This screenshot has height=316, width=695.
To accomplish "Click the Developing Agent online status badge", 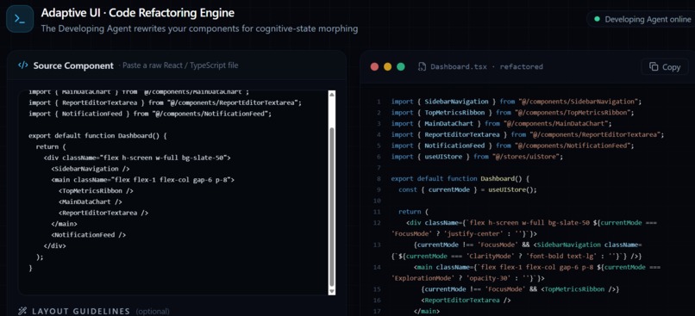I will (x=641, y=19).
